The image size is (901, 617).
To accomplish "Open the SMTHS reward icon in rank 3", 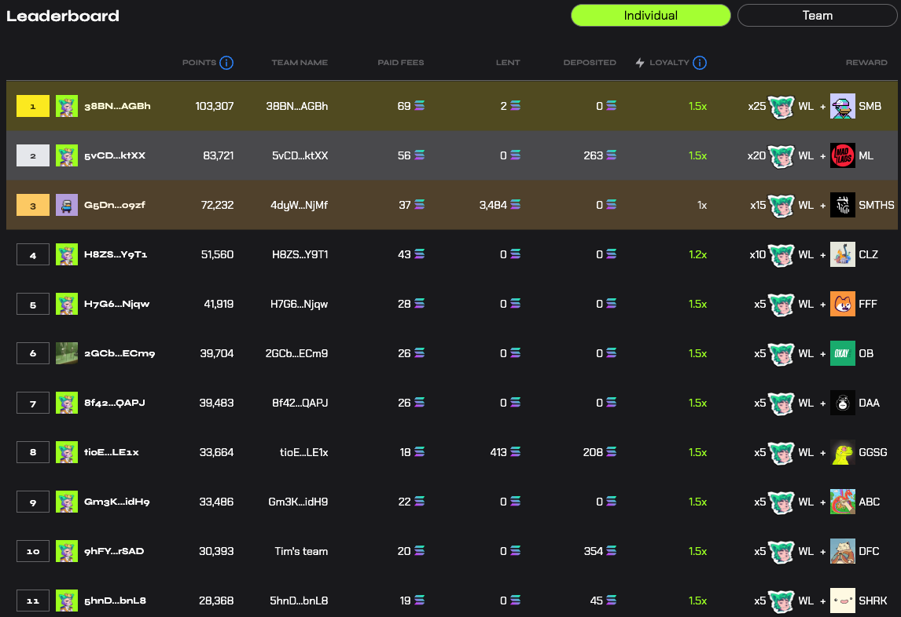I will pyautogui.click(x=842, y=205).
